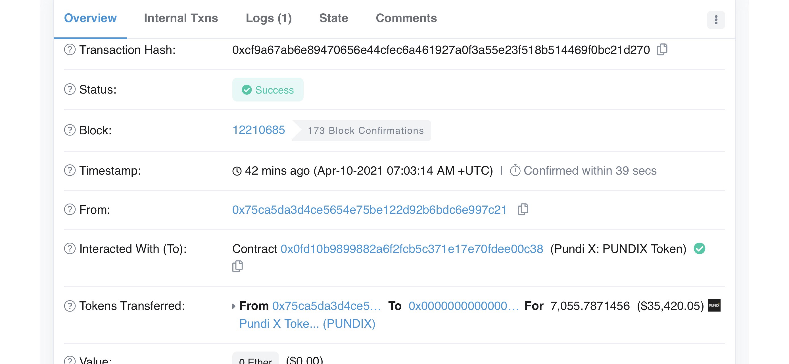Screen dimensions: 789x364
Task: Copy the Interacted With contract address
Action: (237, 266)
